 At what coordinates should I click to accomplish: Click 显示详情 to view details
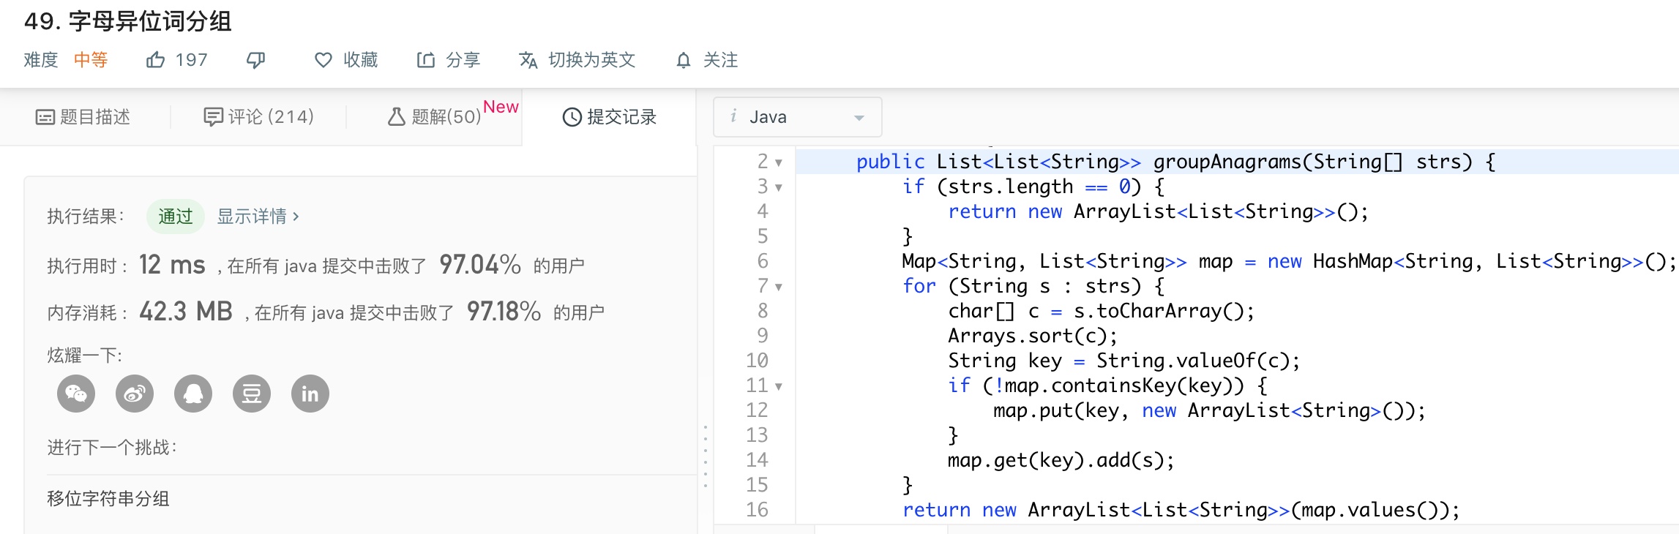(258, 217)
